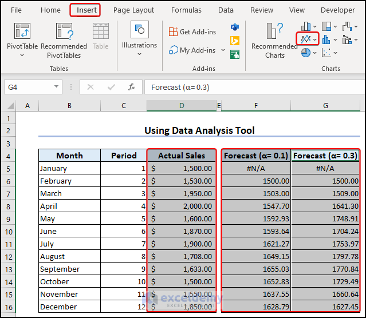This screenshot has width=366, height=318.
Task: Click the Bing Maps add-in icon
Action: [x=234, y=41]
